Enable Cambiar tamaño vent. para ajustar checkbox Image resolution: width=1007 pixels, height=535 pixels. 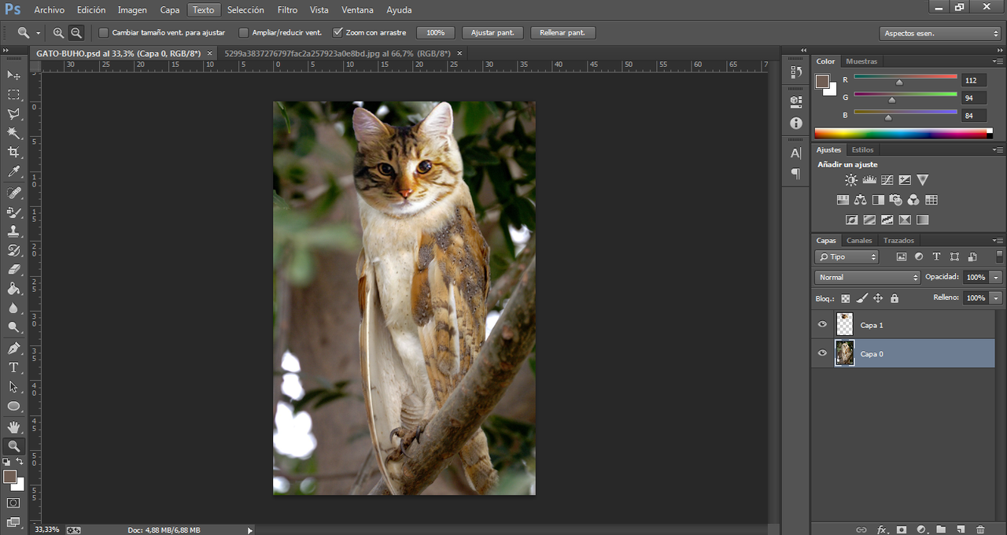tap(103, 33)
